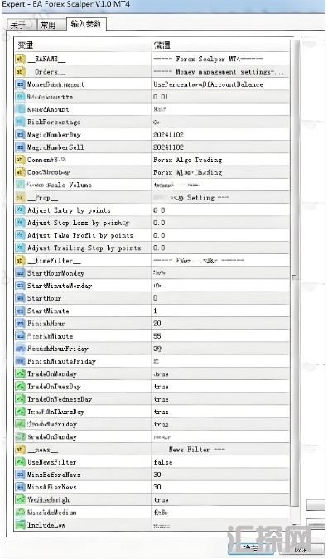Select the IncludeMedium variable name
Image resolution: width=328 pixels, height=559 pixels.
pyautogui.click(x=51, y=513)
